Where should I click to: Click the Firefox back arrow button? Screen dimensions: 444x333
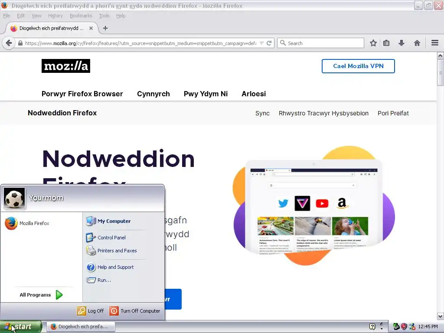[x=9, y=43]
